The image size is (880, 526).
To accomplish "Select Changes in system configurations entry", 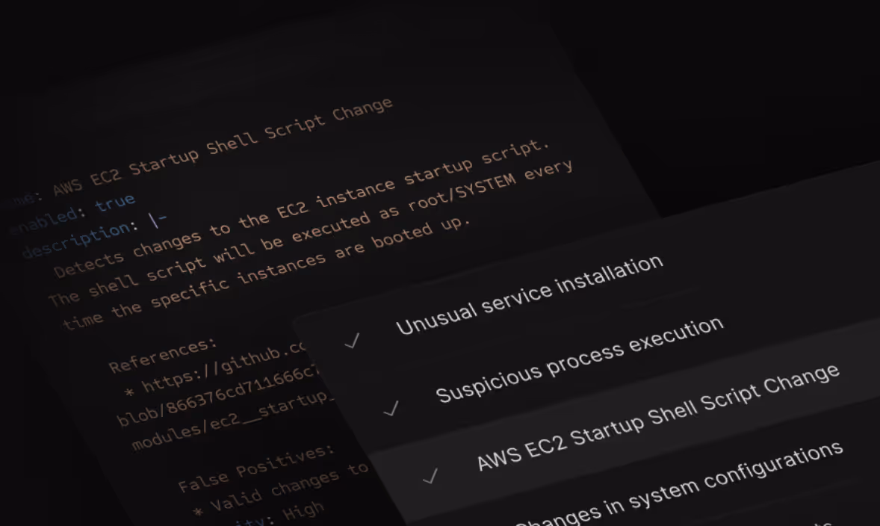I will tap(678, 484).
